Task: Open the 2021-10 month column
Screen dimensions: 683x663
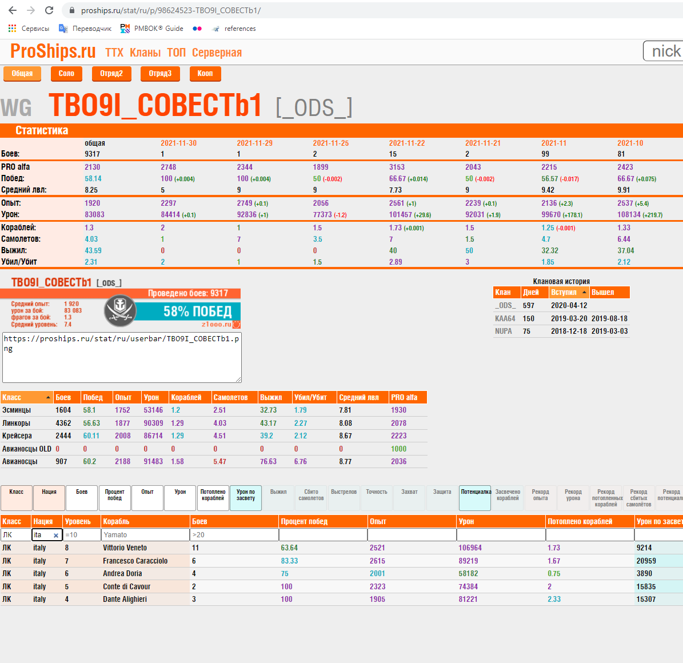Action: point(630,143)
